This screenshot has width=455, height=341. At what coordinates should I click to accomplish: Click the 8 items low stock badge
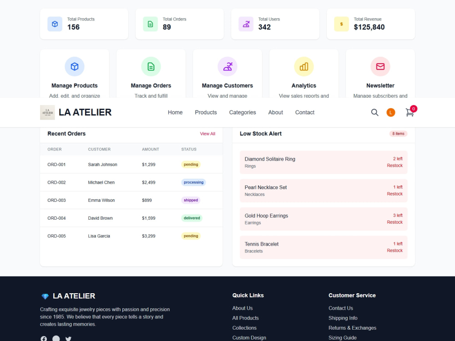point(398,134)
